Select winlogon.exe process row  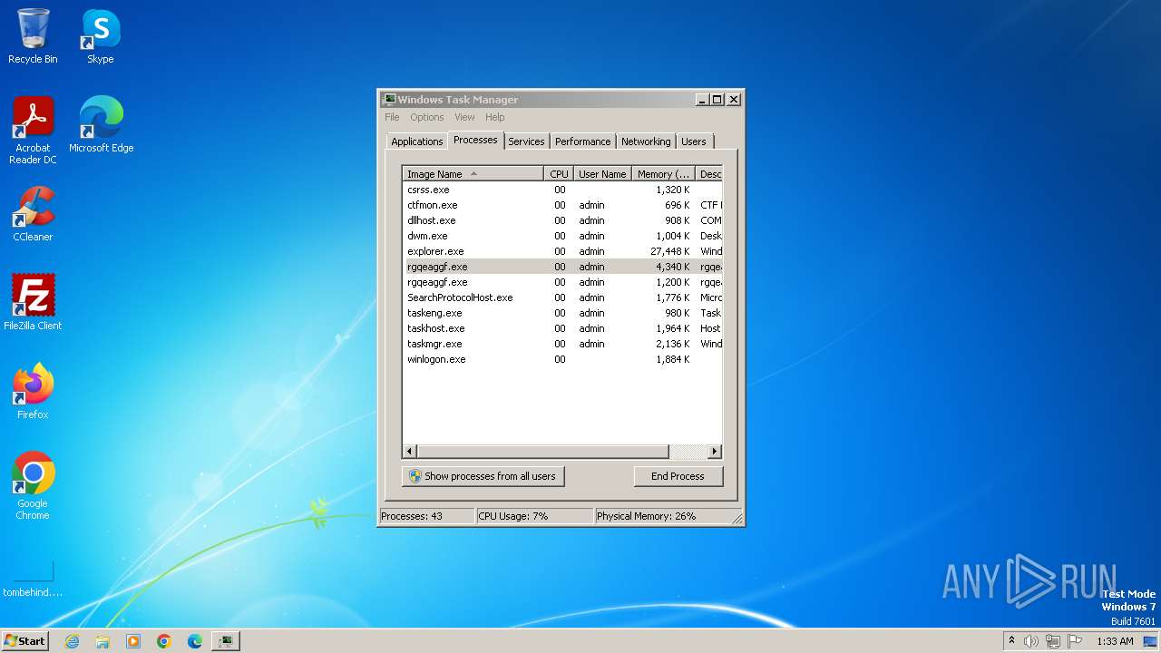coord(562,359)
